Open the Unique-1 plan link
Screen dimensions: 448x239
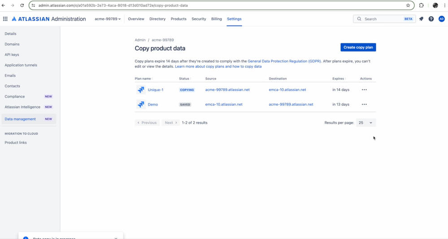[x=156, y=90]
